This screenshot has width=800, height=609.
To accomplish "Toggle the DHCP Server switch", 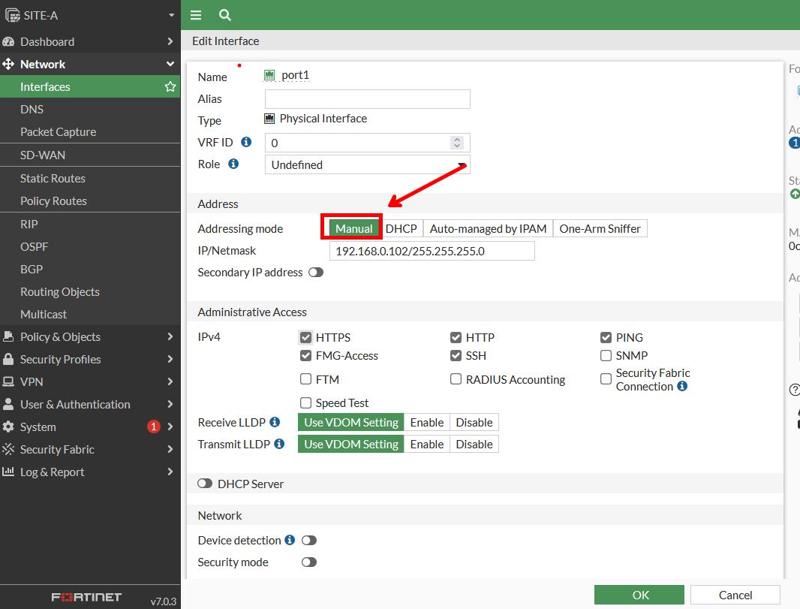I will (205, 484).
